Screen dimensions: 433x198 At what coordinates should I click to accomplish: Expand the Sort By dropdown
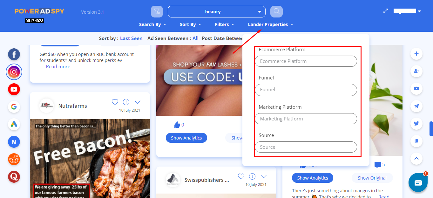click(x=190, y=24)
